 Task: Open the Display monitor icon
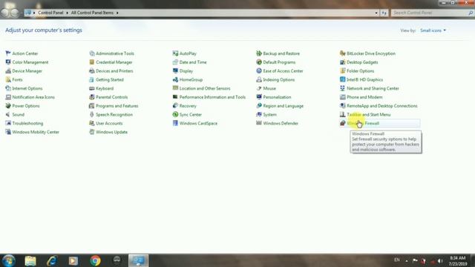click(x=175, y=71)
